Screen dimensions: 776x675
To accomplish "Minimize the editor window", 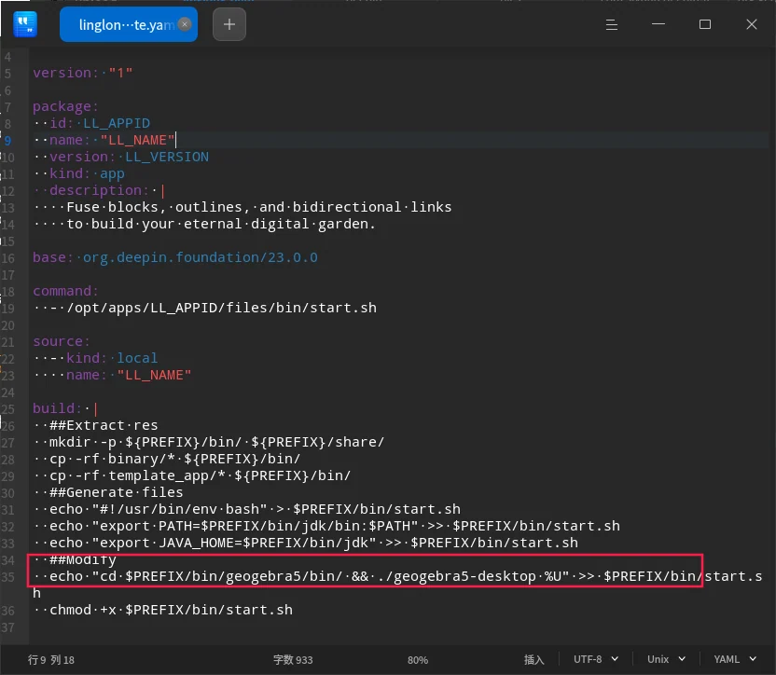I will (x=658, y=24).
